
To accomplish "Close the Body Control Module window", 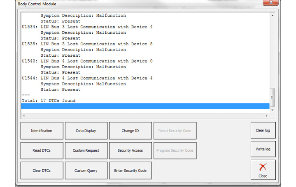I will click(270, 3).
